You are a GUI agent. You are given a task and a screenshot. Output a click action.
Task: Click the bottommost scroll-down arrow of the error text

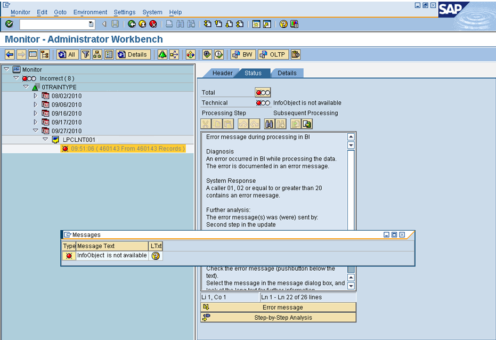click(x=351, y=286)
